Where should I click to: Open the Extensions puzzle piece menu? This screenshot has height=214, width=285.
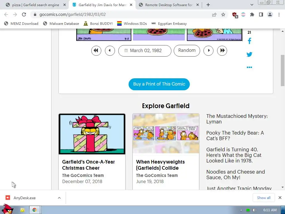pos(252,14)
